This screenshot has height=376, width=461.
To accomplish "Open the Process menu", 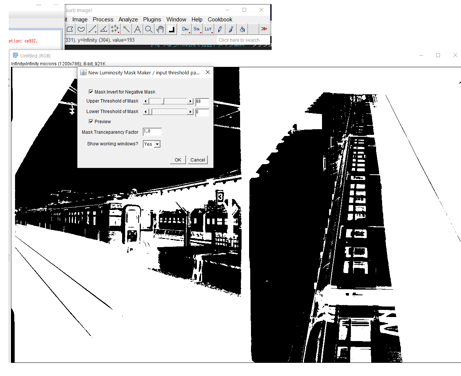I will pos(103,20).
